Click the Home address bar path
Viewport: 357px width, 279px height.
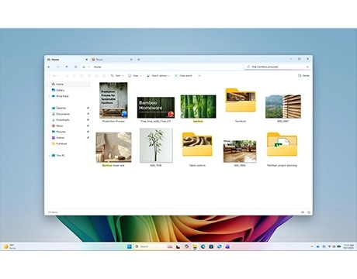coord(97,67)
